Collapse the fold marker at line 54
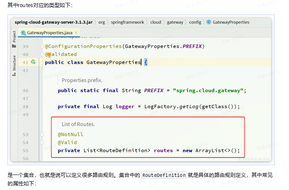Viewport: 289px width, 190px height. [x=42, y=142]
